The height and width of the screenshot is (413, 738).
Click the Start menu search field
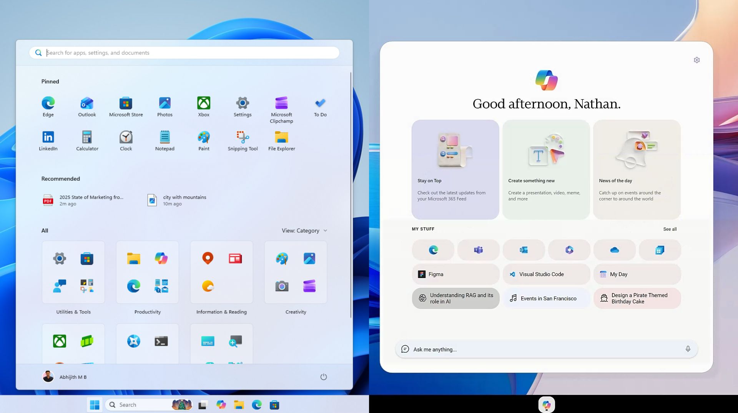click(x=184, y=53)
